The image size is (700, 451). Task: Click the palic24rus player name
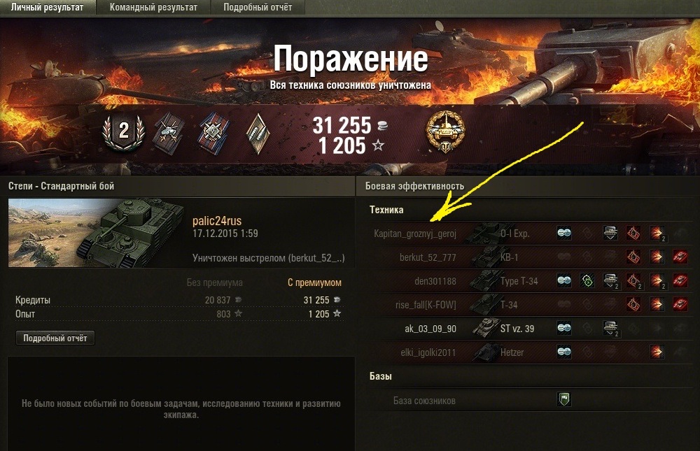[x=217, y=221]
